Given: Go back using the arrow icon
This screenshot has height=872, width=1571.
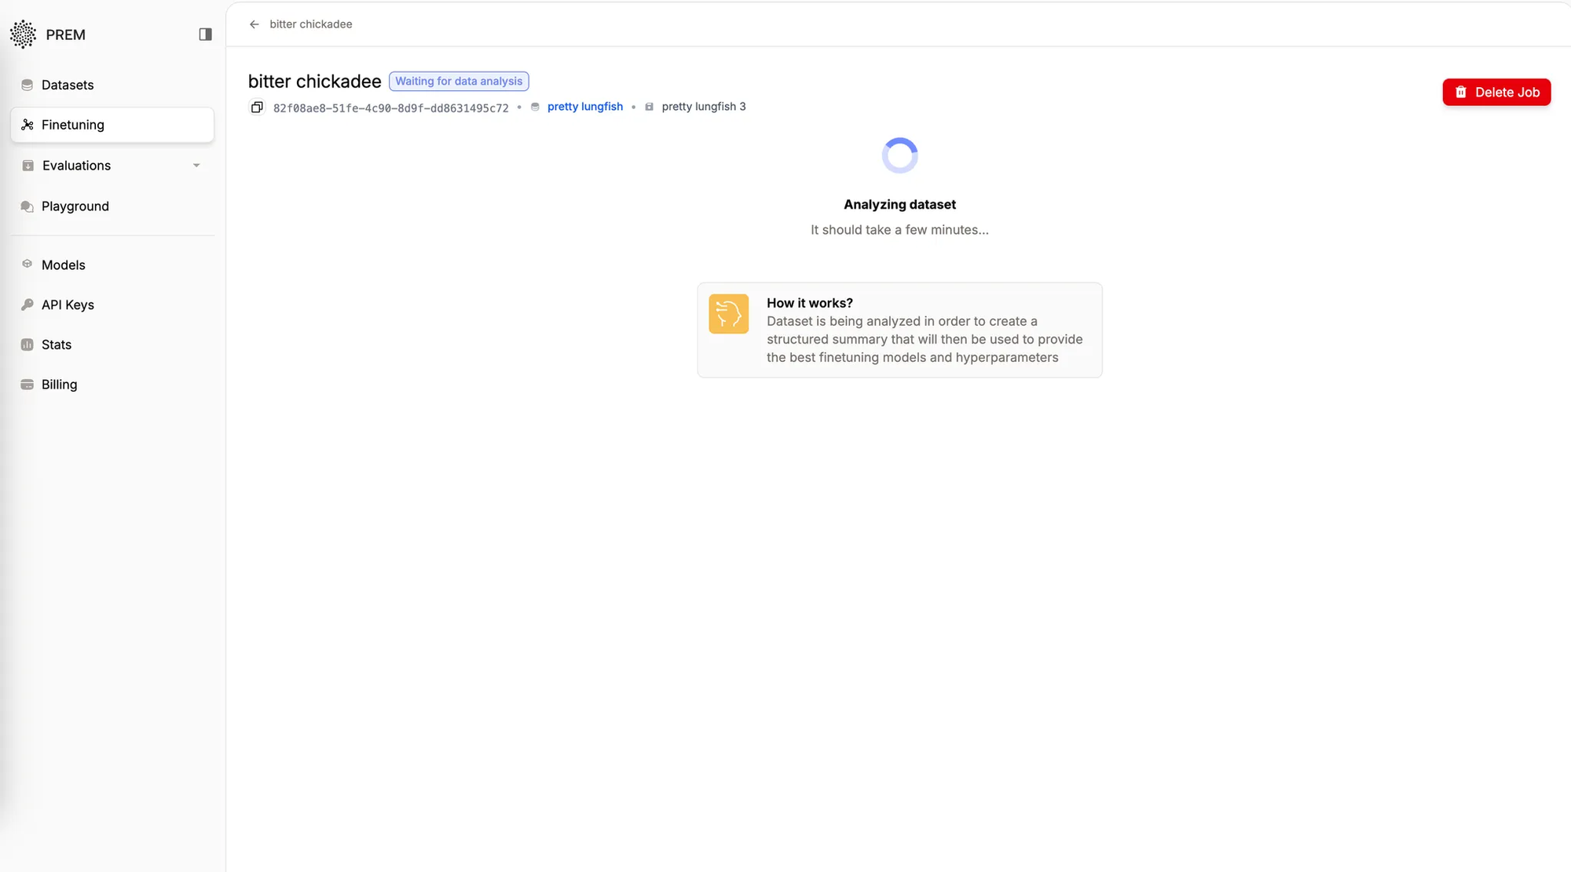Looking at the screenshot, I should click(x=254, y=24).
